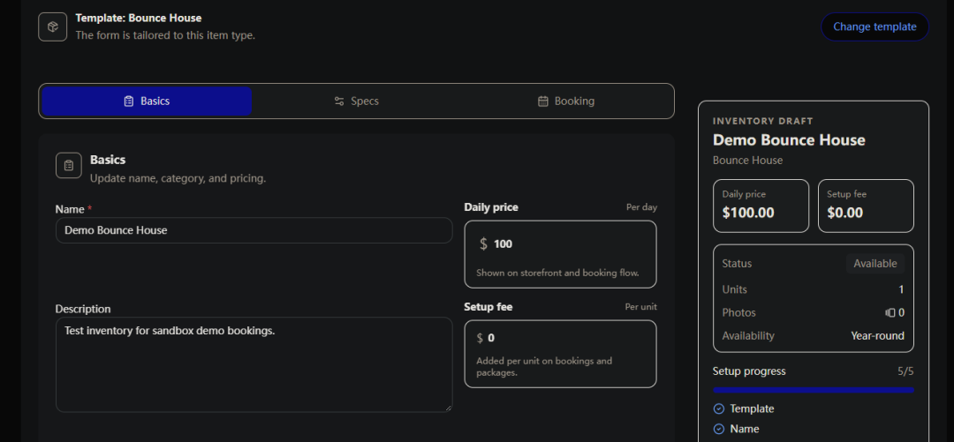The height and width of the screenshot is (442, 954).
Task: Click the 'Per unit' label
Action: coord(640,307)
